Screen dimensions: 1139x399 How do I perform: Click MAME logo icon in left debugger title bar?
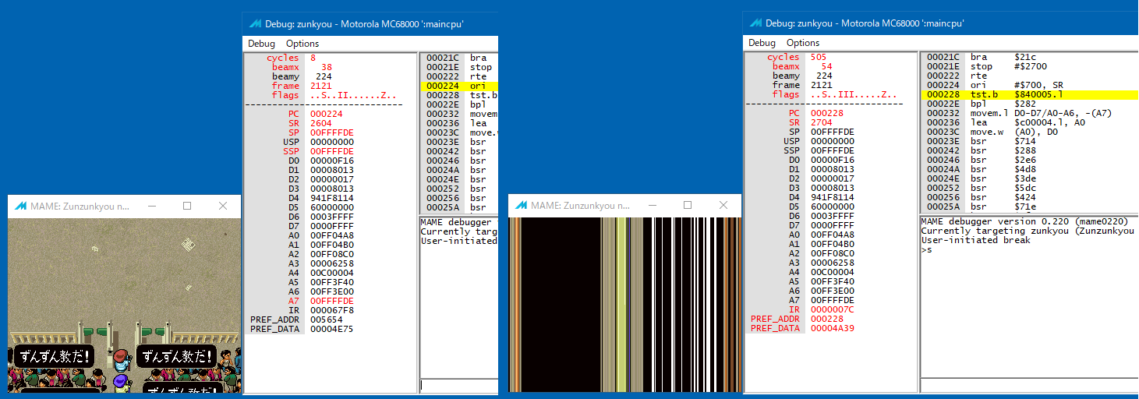point(255,23)
